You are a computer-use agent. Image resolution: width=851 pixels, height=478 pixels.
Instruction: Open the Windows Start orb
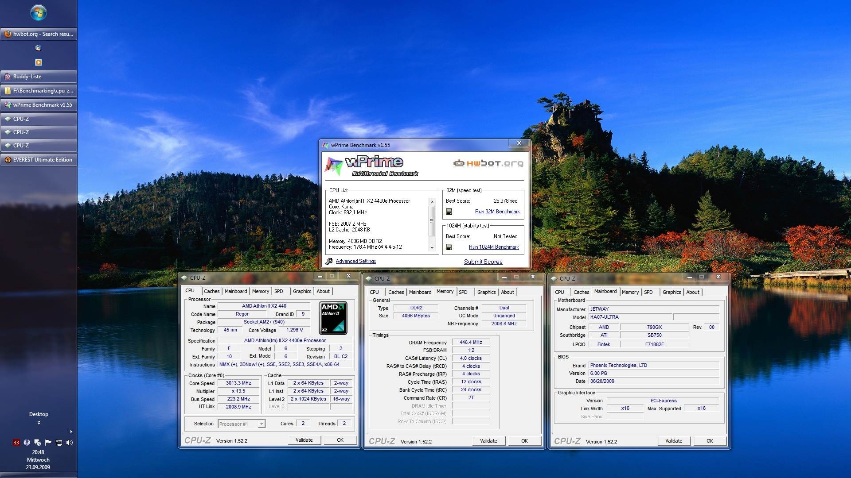tap(39, 13)
